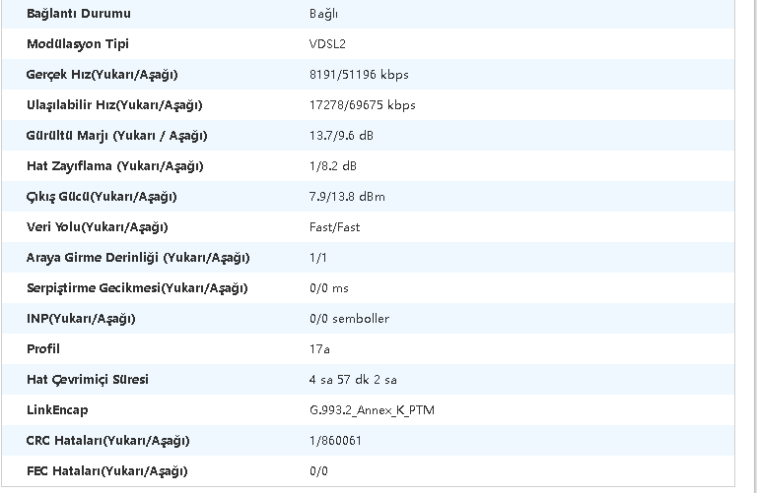Select the 'Profil' label
The image size is (757, 493).
(43, 349)
